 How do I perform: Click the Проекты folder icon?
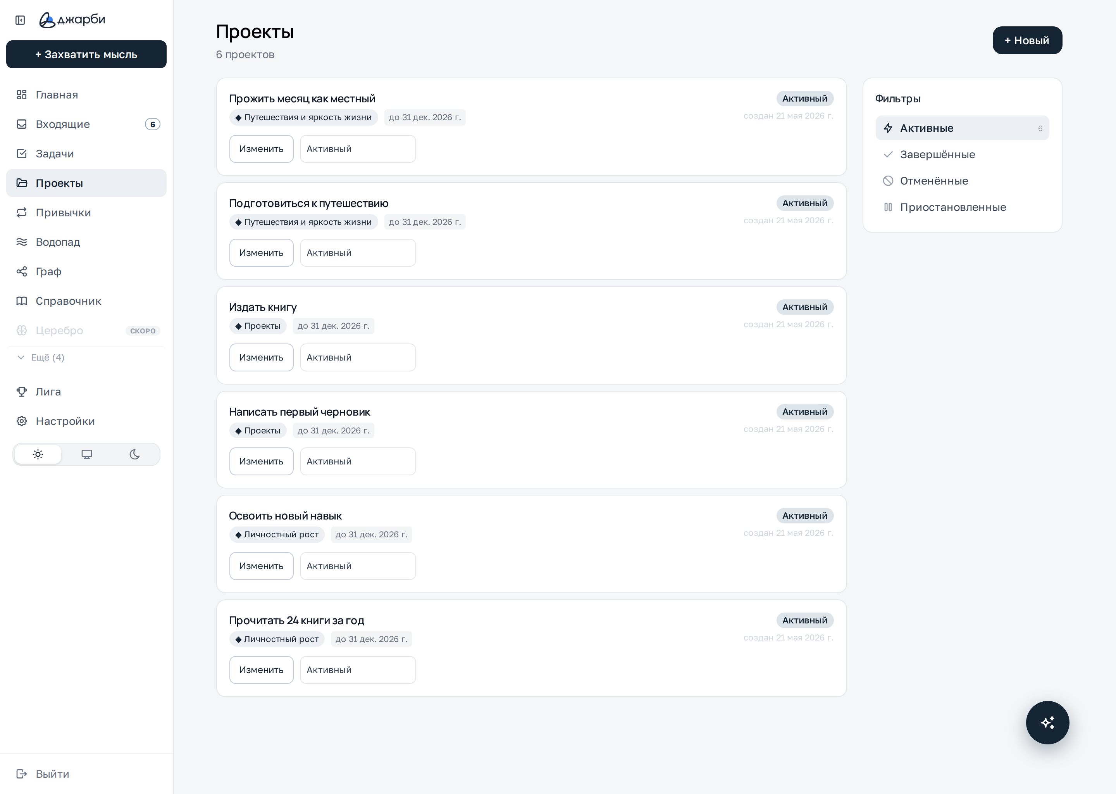coord(21,183)
